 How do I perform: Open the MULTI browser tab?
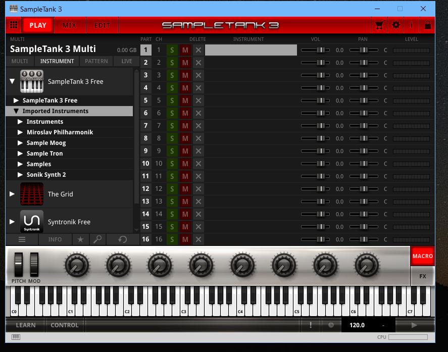(x=20, y=61)
